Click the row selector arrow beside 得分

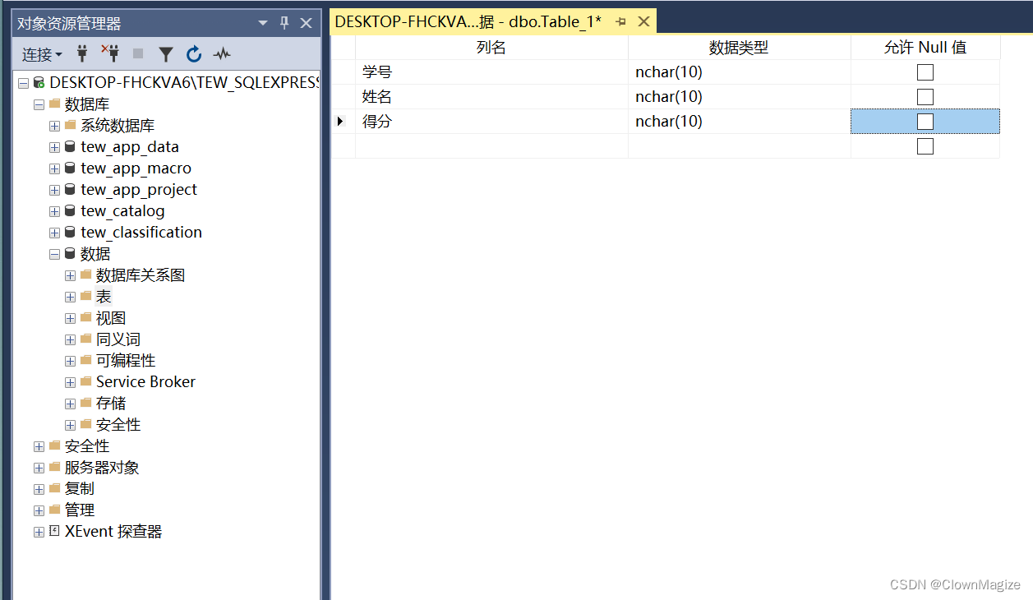[x=340, y=121]
